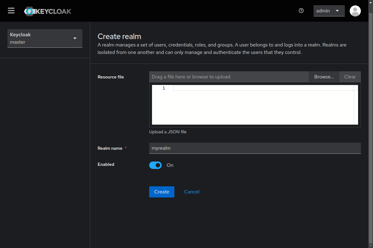Click the Keycloak logo
This screenshot has width=373, height=248.
point(48,11)
